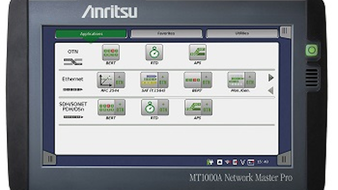Open the OTN RTD stopwatch application
Viewport: 338px width, 190px height.
coord(154,53)
